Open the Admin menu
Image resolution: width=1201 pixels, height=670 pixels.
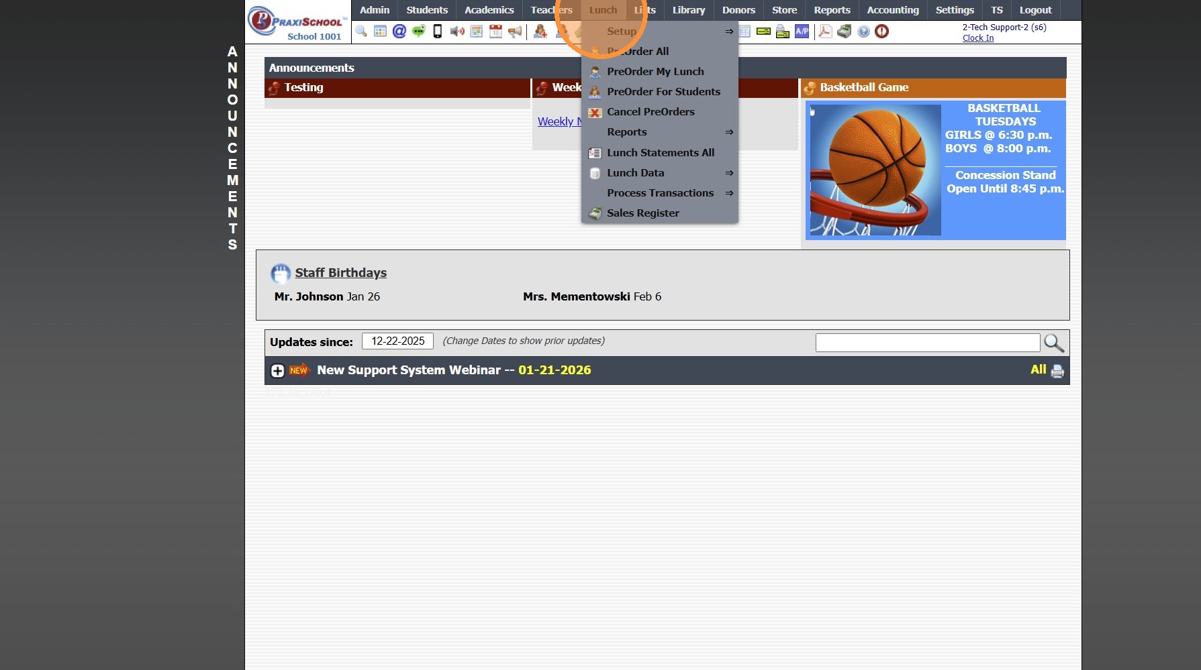(x=375, y=10)
